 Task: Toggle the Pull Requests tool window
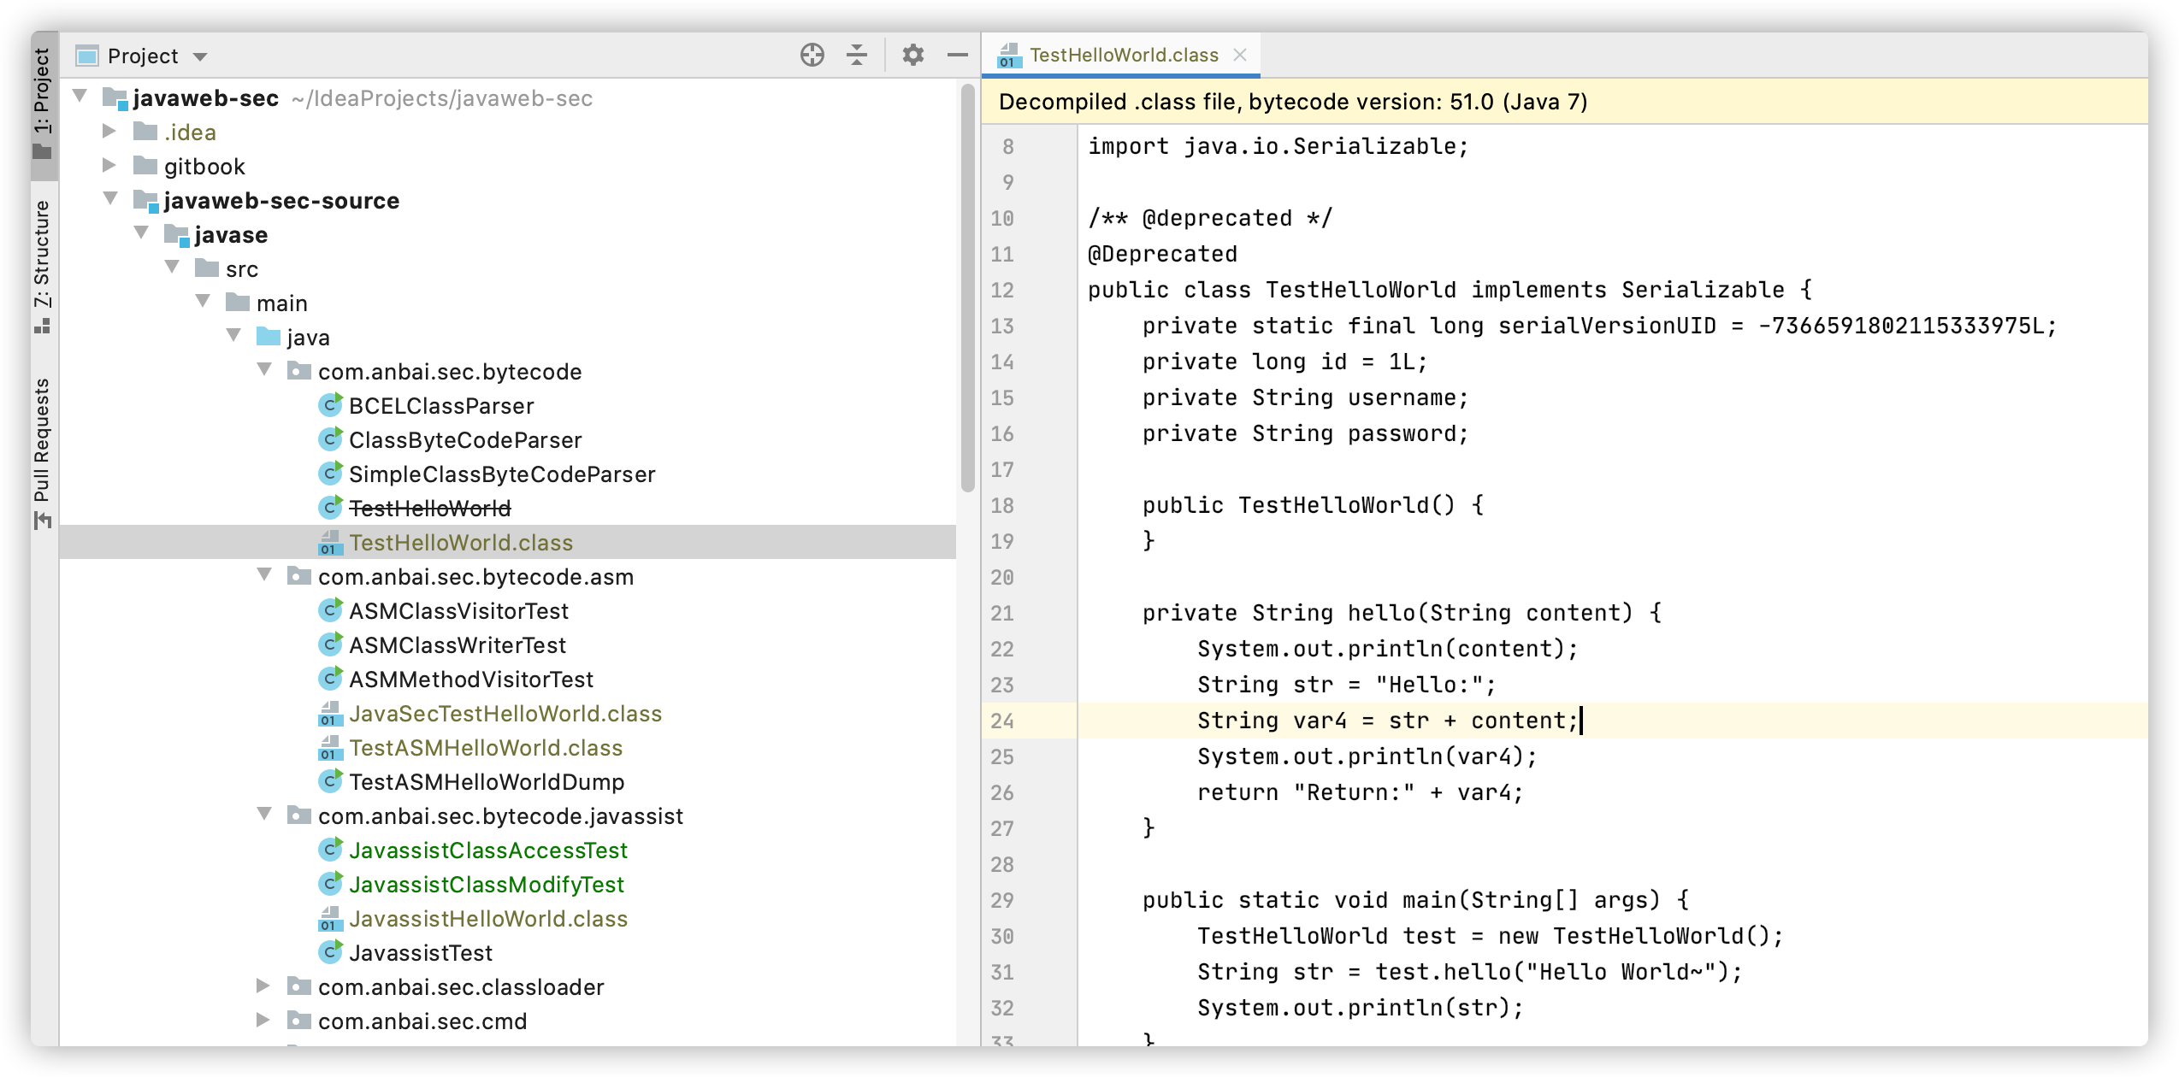[x=43, y=453]
